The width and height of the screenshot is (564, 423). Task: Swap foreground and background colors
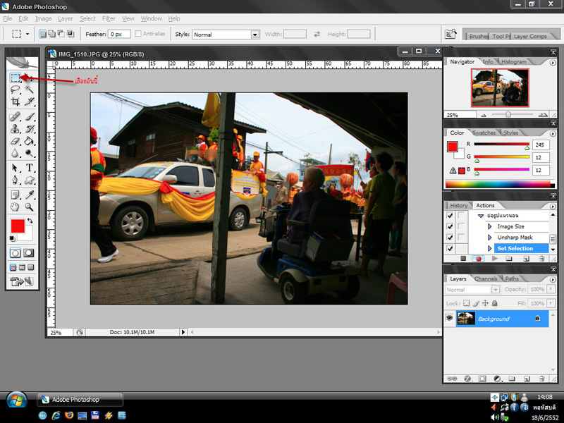(30, 221)
